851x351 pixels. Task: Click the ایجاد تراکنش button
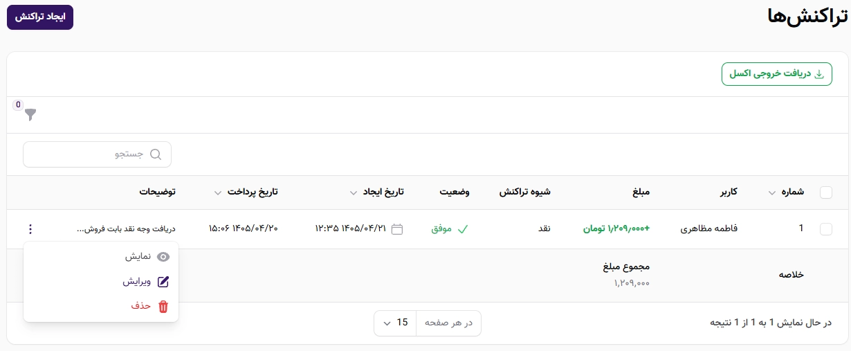[x=40, y=17]
